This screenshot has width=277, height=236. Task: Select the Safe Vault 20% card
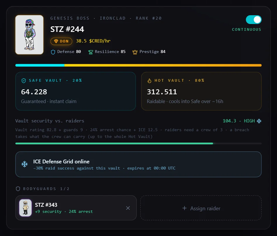[76, 91]
